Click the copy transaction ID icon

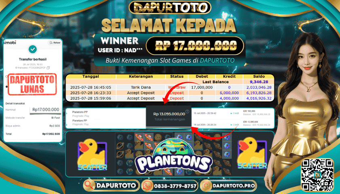(x=48, y=68)
